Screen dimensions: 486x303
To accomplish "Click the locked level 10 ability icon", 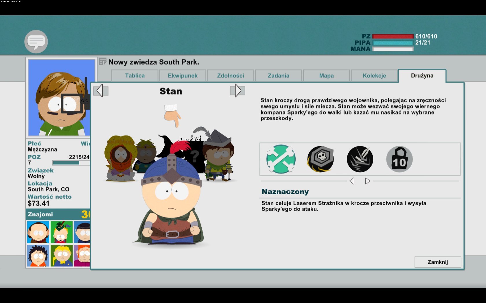I will tap(399, 159).
